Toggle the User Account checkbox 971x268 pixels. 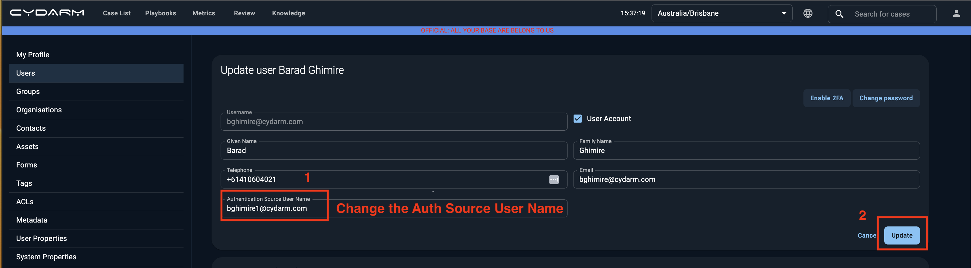[x=577, y=119]
